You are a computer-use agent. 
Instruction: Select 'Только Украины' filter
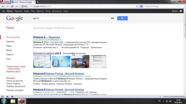[x=13, y=83]
